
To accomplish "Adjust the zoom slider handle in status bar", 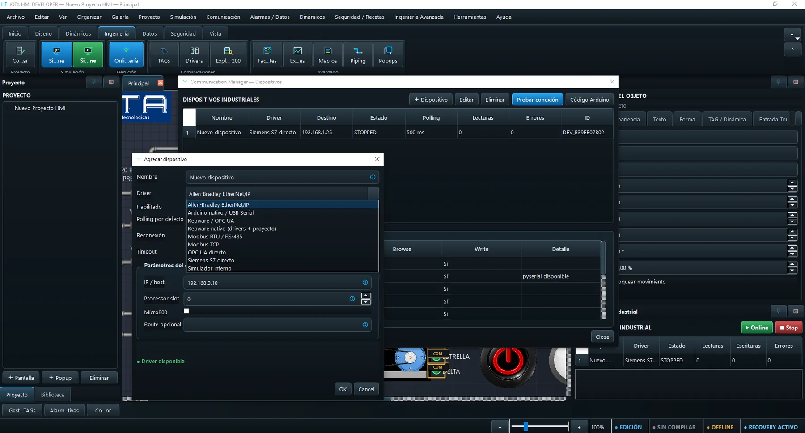I will (x=525, y=427).
